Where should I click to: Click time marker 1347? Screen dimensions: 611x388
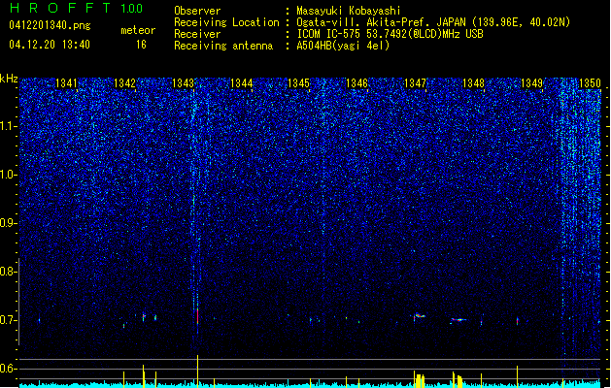tap(416, 83)
